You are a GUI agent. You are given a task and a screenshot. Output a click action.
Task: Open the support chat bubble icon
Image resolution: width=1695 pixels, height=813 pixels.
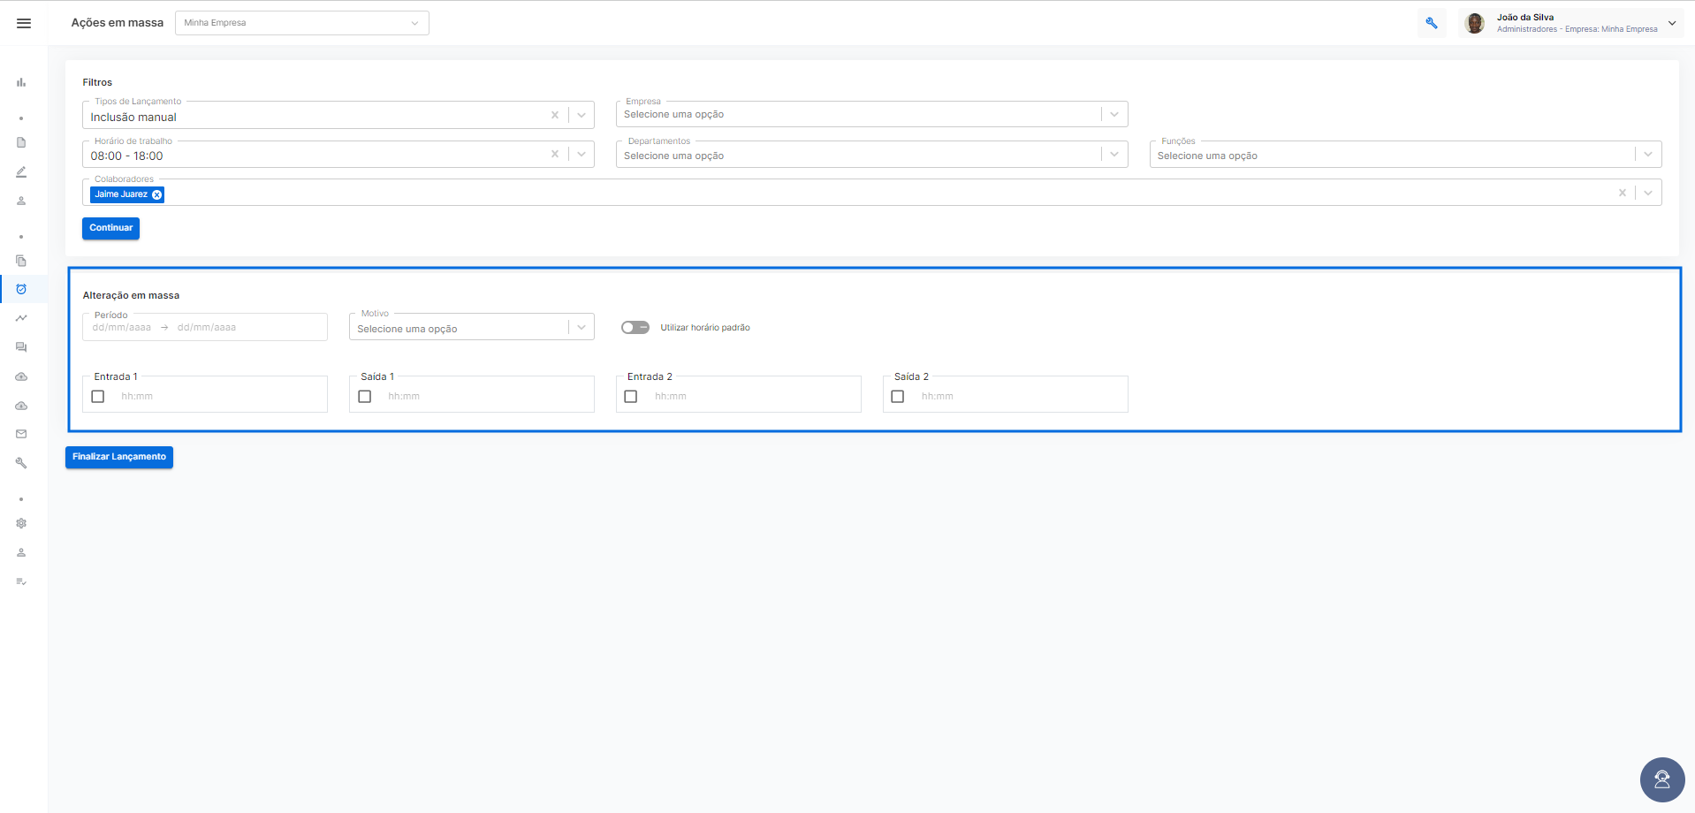[x=1662, y=779]
